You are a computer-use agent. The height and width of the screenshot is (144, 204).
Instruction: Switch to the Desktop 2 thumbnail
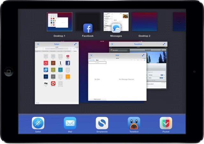click(144, 22)
